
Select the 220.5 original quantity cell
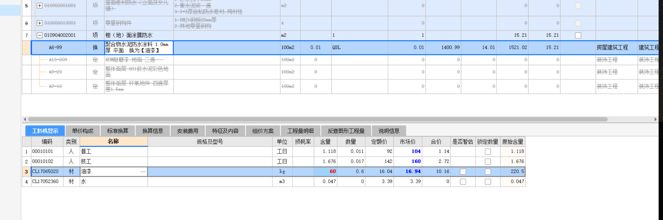(x=513, y=172)
